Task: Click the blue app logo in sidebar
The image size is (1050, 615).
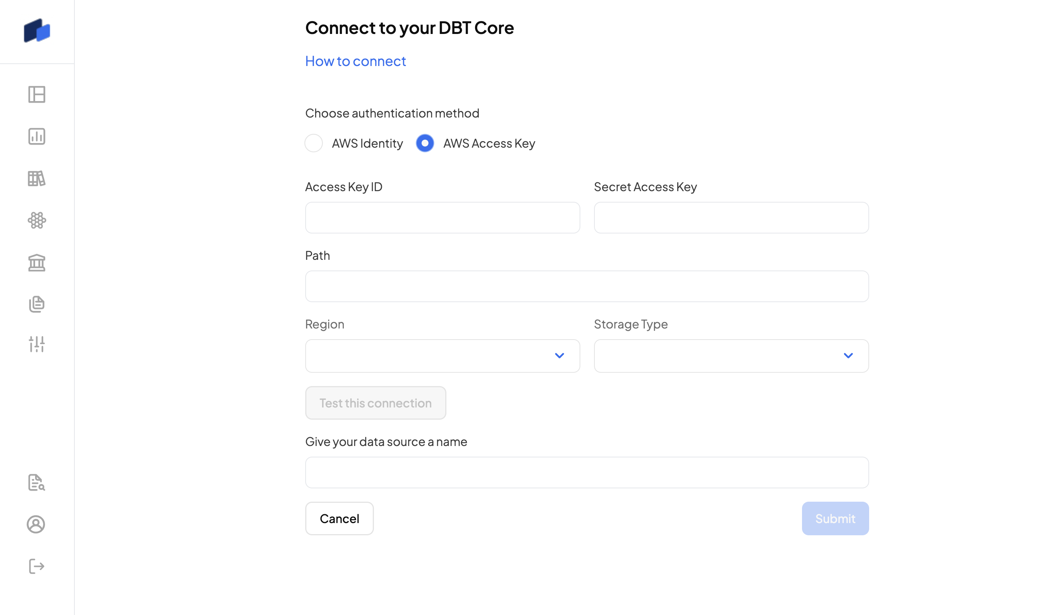Action: click(x=37, y=31)
